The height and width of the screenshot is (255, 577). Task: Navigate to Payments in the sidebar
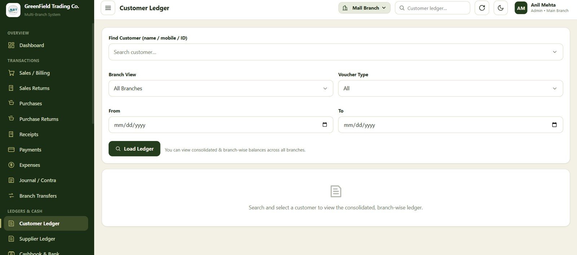[x=46, y=150]
